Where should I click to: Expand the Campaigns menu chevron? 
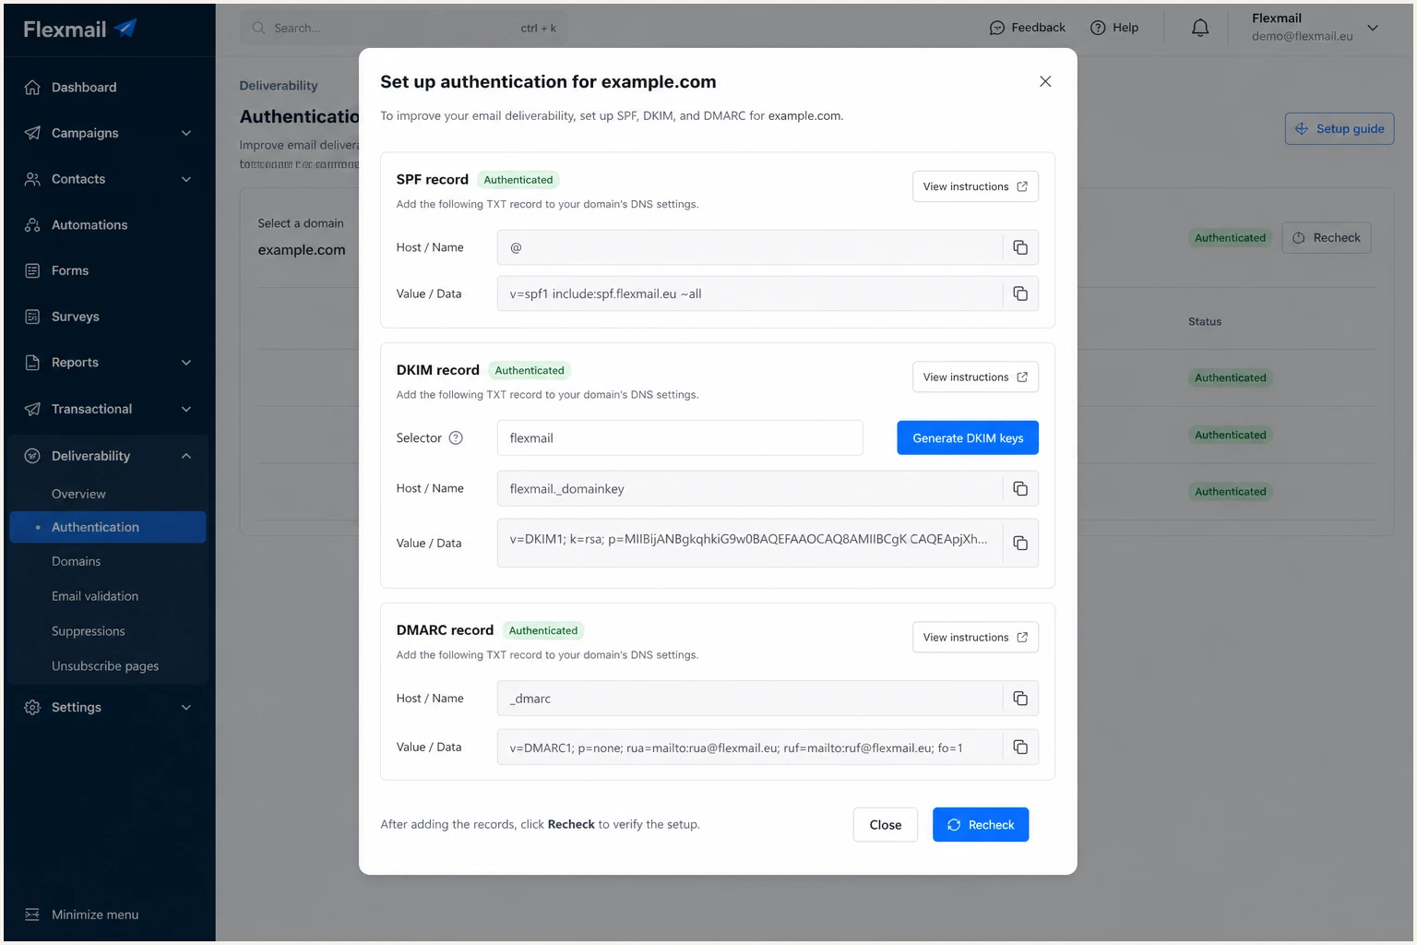tap(186, 133)
